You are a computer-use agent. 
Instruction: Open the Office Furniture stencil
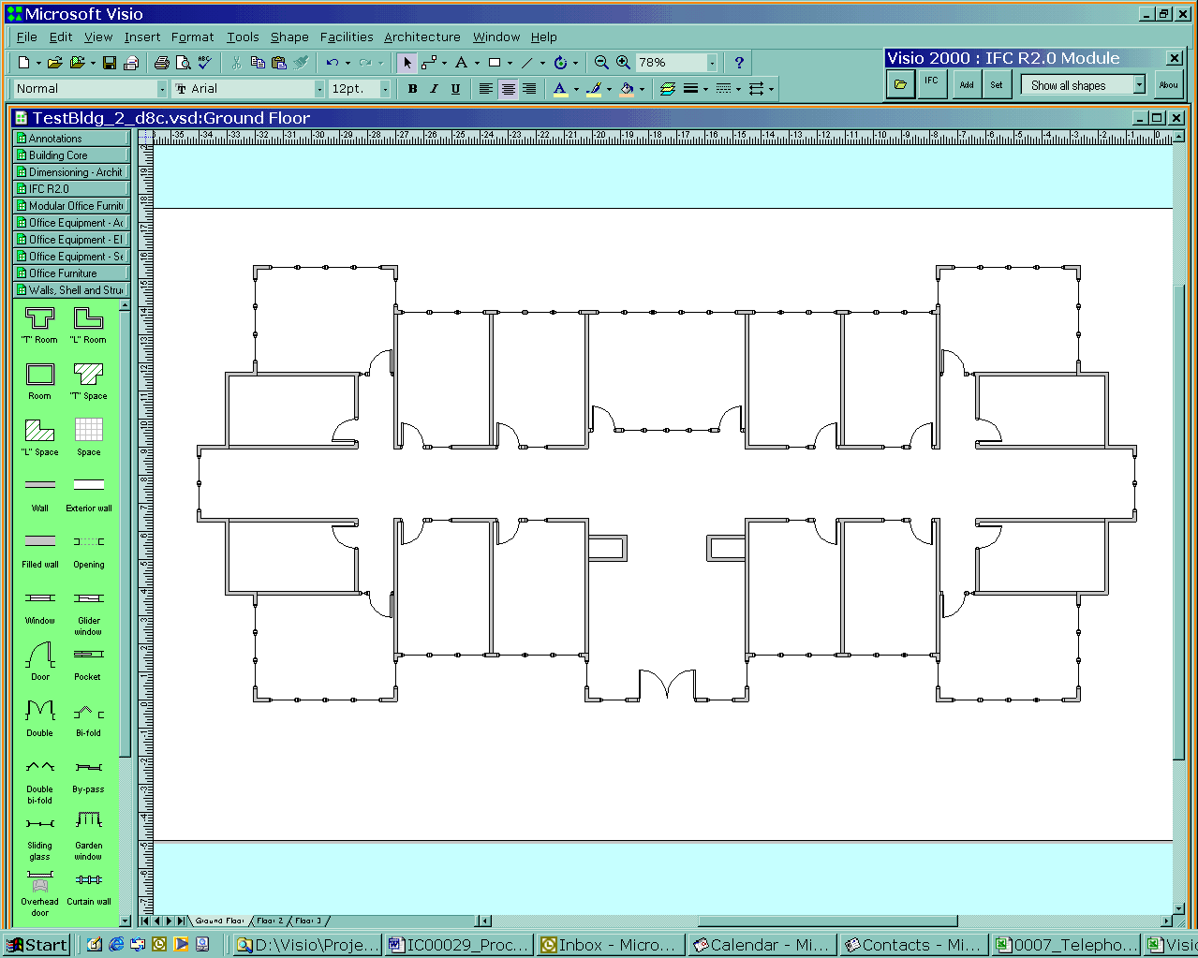pos(71,273)
